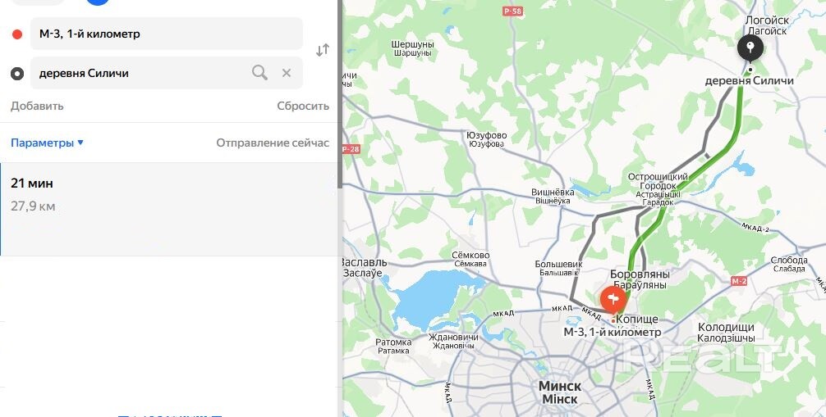Select the black destination point marker icon
Image resolution: width=826 pixels, height=417 pixels.
[x=17, y=74]
